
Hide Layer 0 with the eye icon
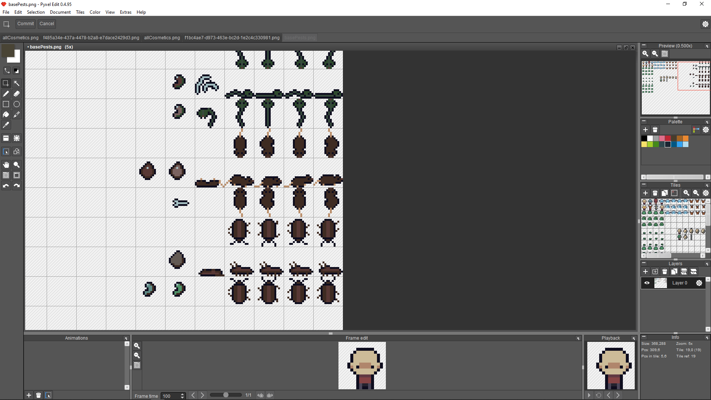[x=647, y=283]
